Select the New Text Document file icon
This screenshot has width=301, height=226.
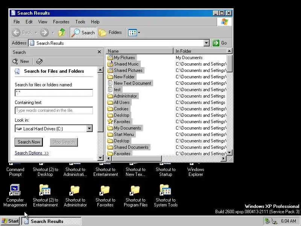point(110,83)
